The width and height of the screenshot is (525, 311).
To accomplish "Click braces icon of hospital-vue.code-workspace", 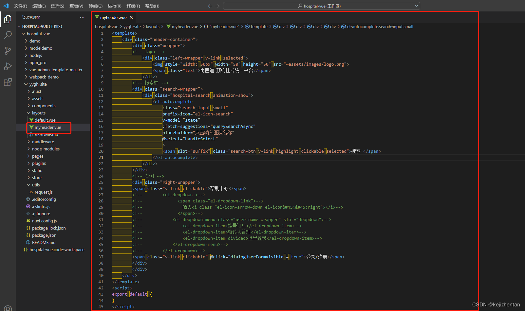I will pyautogui.click(x=26, y=250).
